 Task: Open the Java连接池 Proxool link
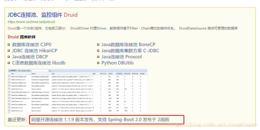[x=121, y=57]
